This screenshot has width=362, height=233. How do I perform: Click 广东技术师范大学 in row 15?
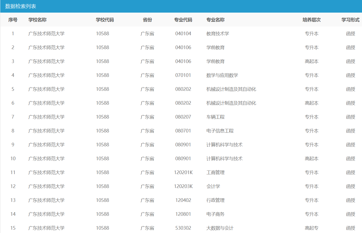(x=47, y=228)
